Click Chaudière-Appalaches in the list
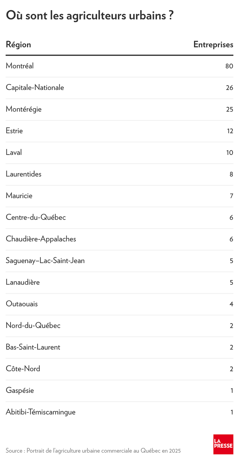Image resolution: width=239 pixels, height=460 pixels. pos(41,239)
